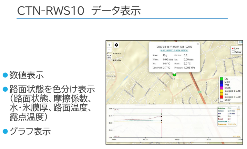
Task: Click Friction value in graph legend
Action: tap(230, 108)
